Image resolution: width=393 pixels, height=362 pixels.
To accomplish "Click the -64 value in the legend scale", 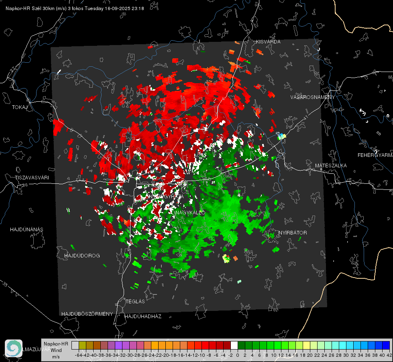I will point(78,355).
